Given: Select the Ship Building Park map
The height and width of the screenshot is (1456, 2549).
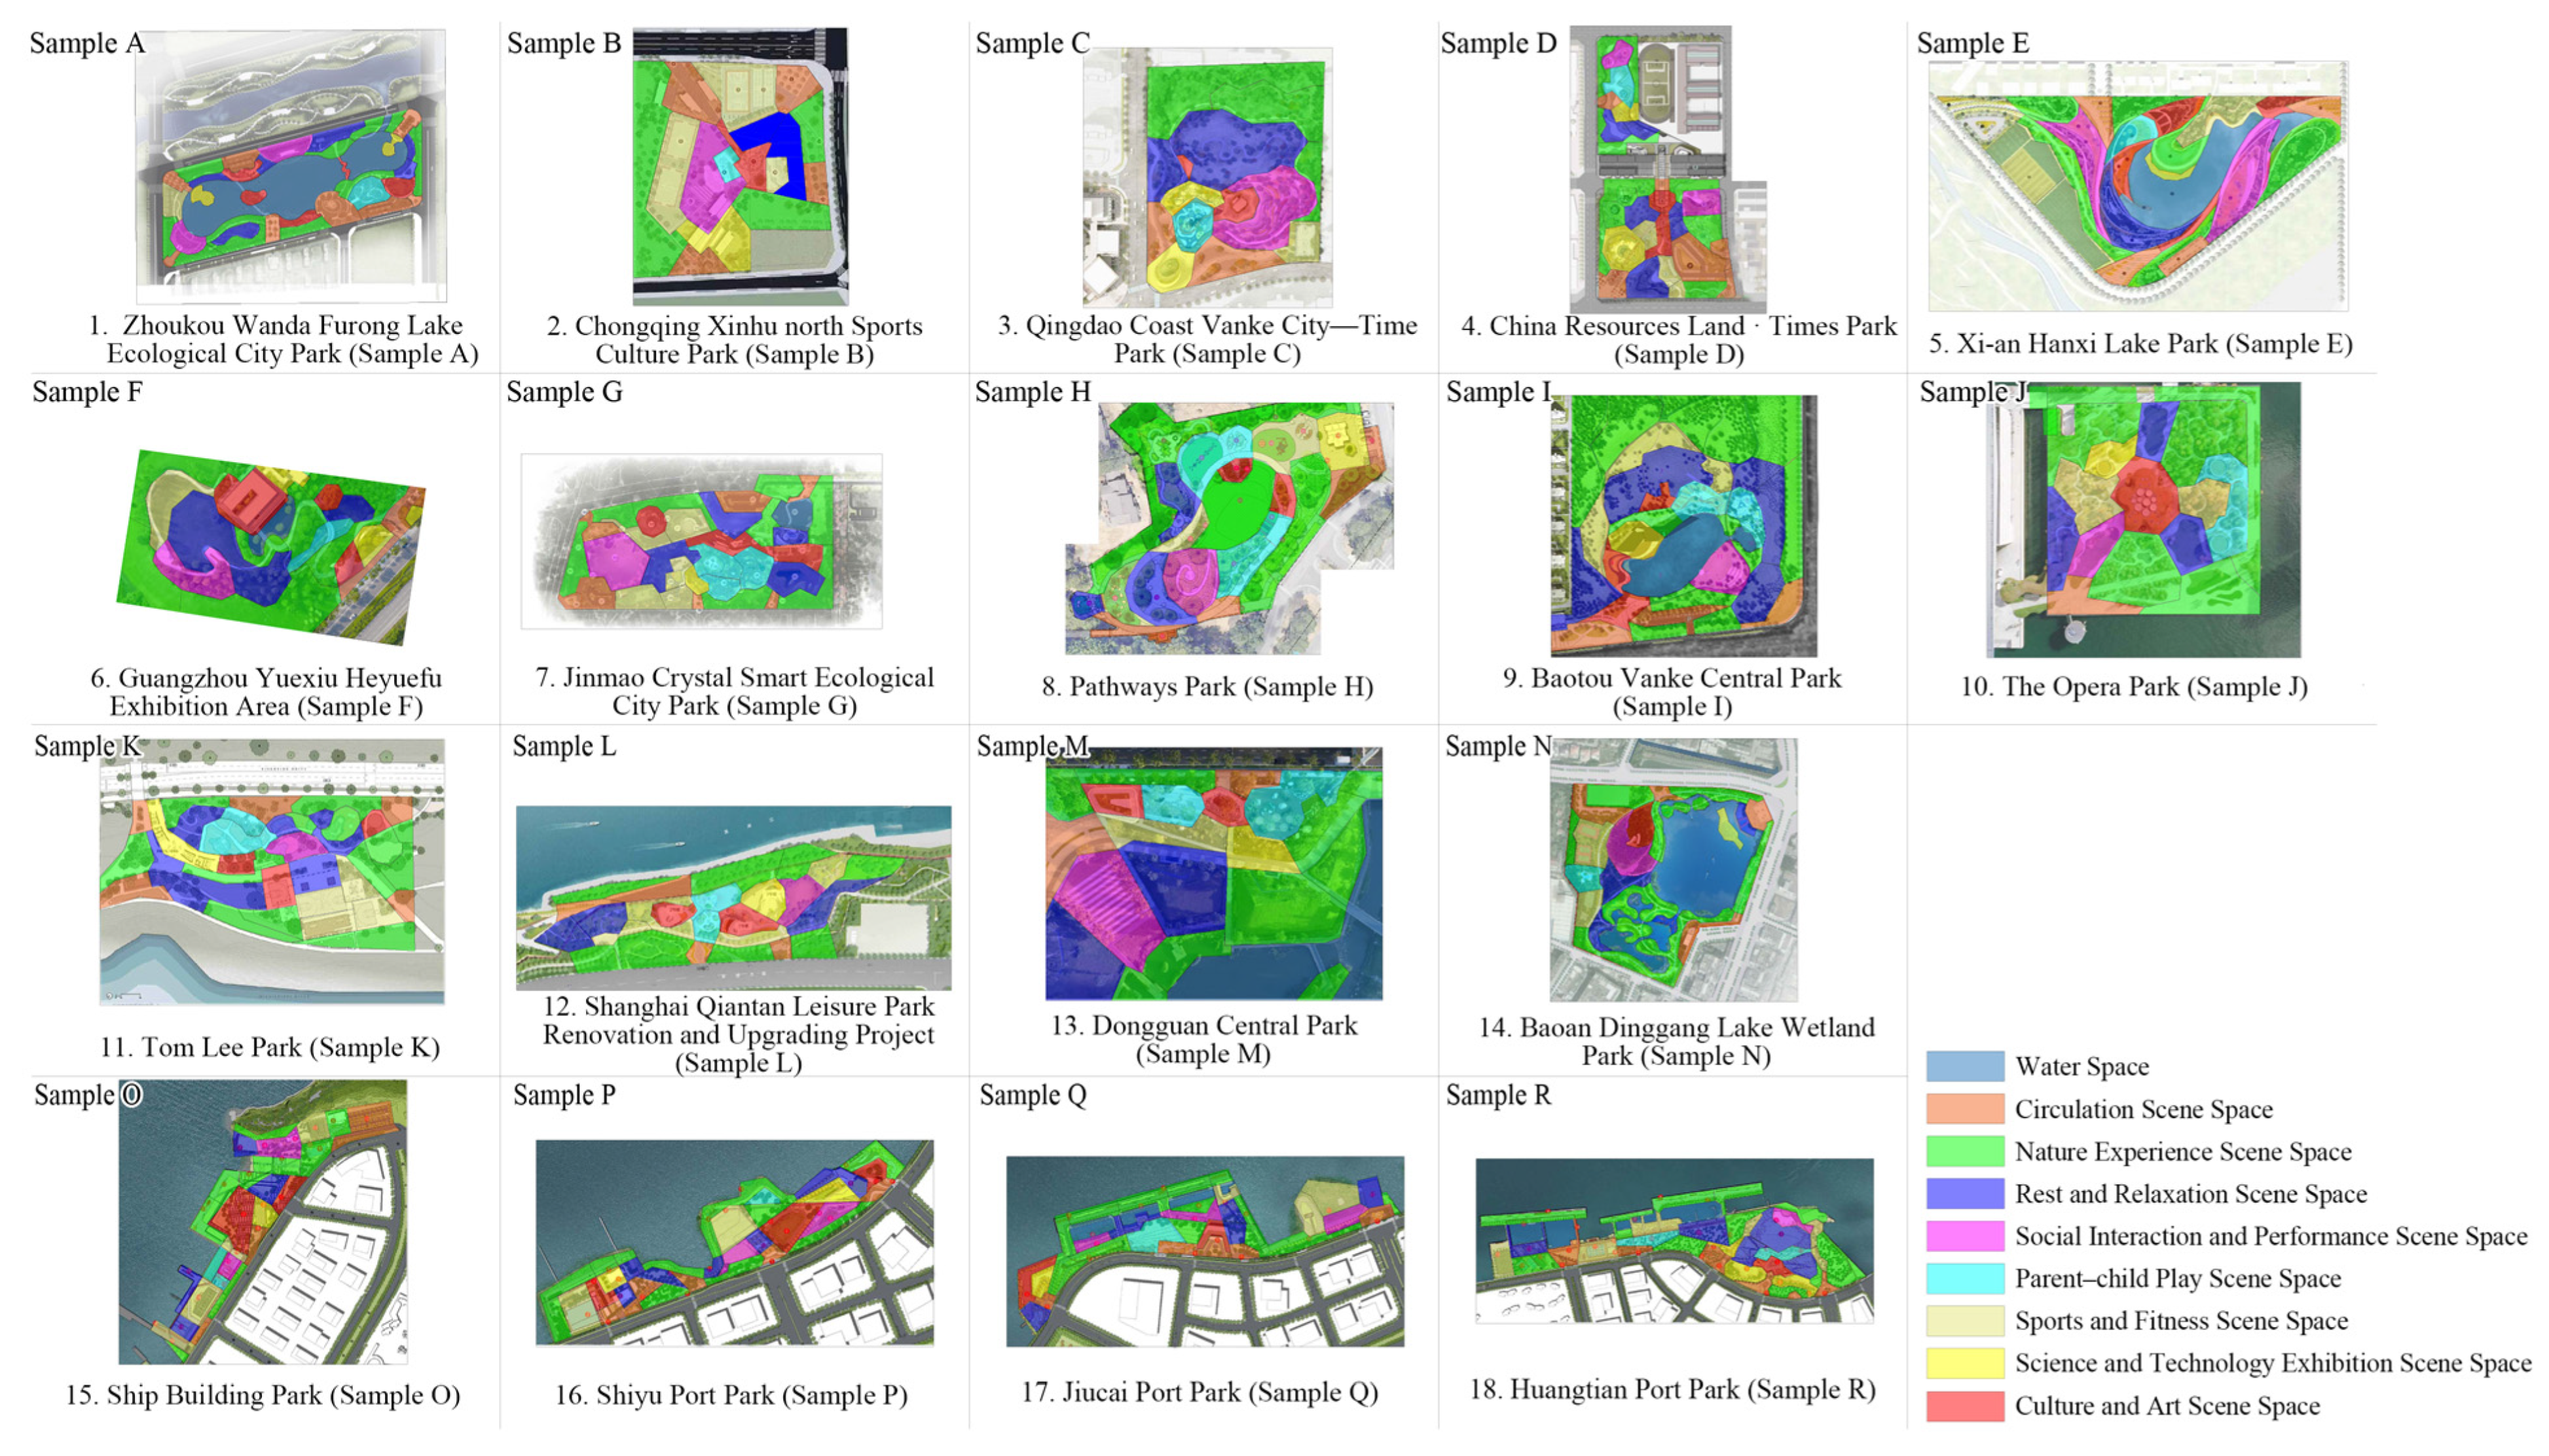Looking at the screenshot, I should 262,1221.
